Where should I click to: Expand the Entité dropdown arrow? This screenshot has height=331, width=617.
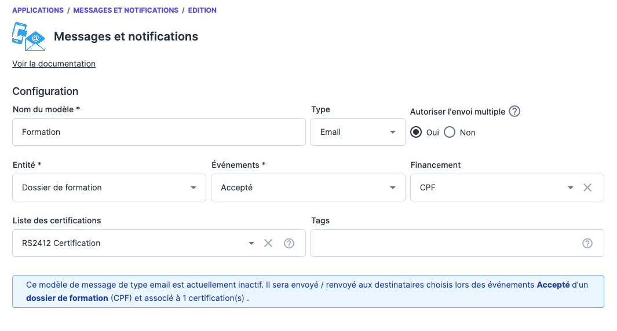194,187
